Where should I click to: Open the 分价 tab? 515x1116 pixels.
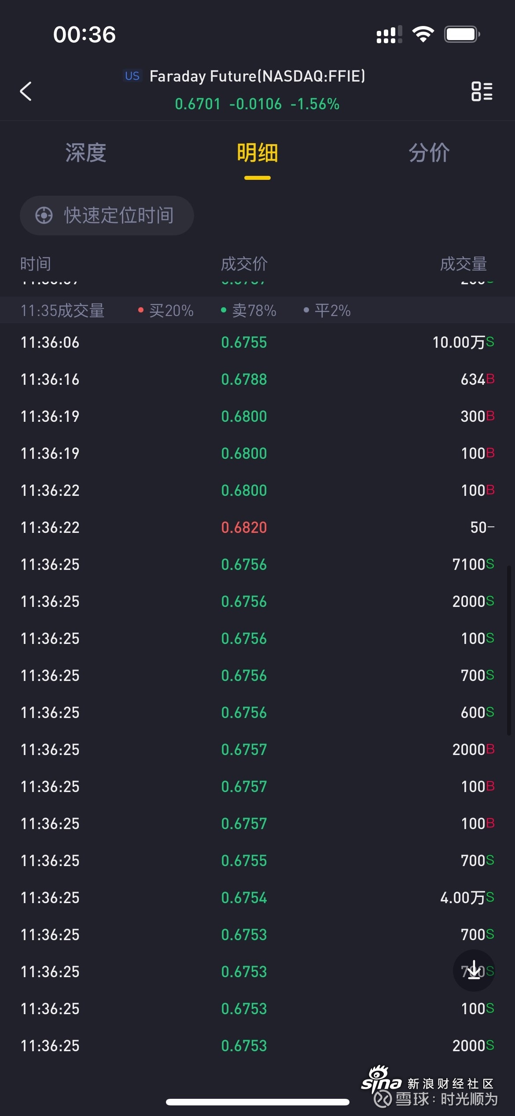[429, 153]
